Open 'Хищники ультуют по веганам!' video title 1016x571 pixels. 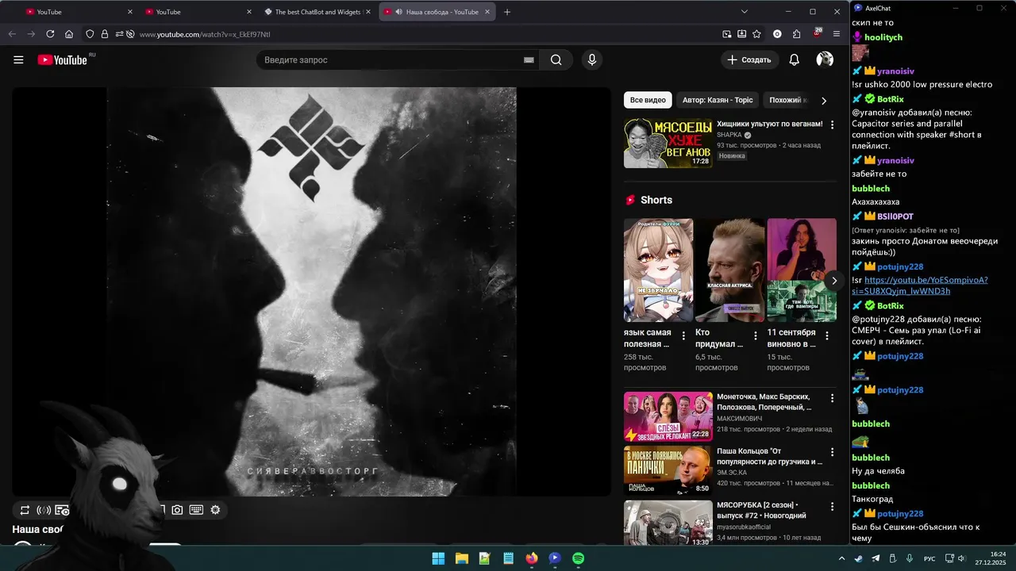(770, 124)
